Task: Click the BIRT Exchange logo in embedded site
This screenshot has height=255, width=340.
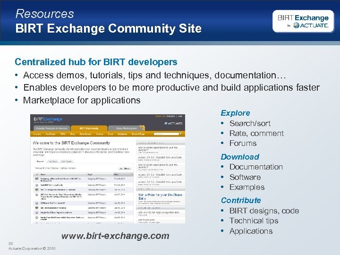Action: click(48, 119)
